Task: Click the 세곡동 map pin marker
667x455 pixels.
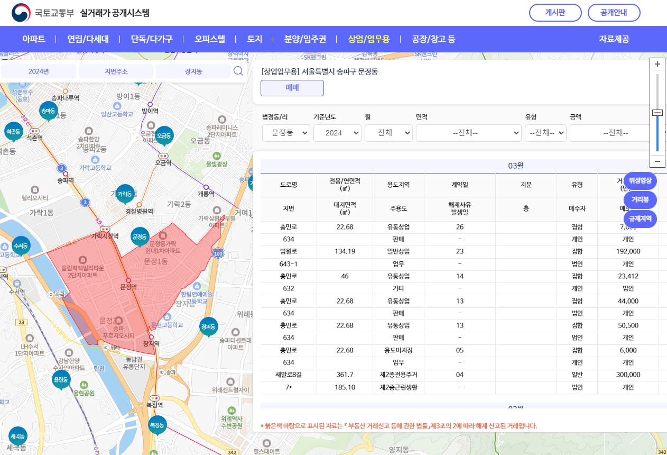Action: pyautogui.click(x=17, y=436)
